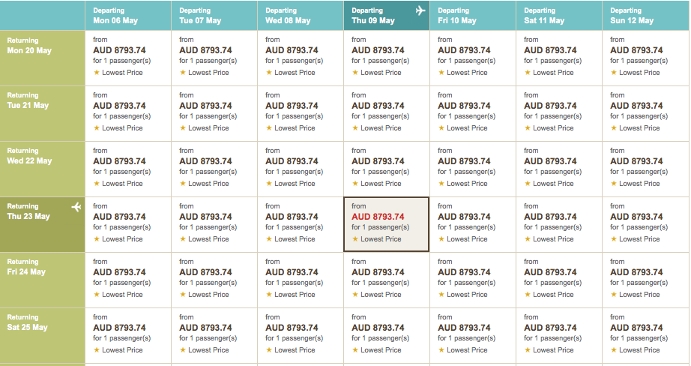Select the Departing Mon 06 May column header

pyautogui.click(x=127, y=16)
